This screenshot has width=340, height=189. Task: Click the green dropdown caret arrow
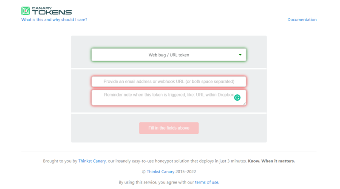pos(240,55)
